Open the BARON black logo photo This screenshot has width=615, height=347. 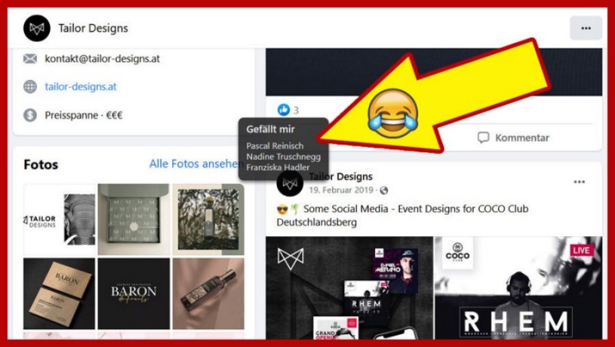[x=134, y=293]
